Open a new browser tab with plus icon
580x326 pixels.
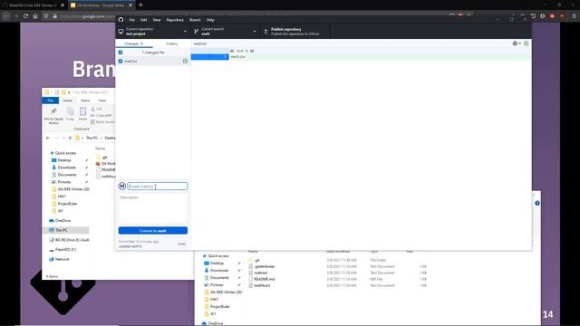(140, 5)
